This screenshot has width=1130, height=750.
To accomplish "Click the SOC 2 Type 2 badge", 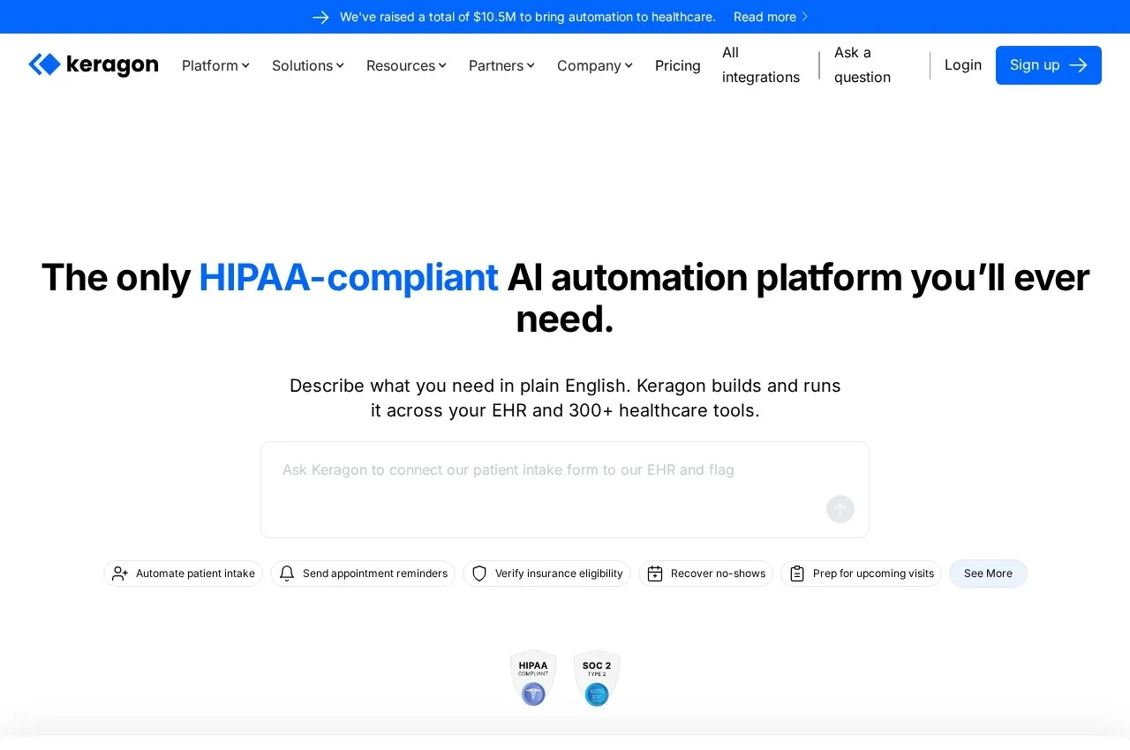I will click(x=597, y=678).
